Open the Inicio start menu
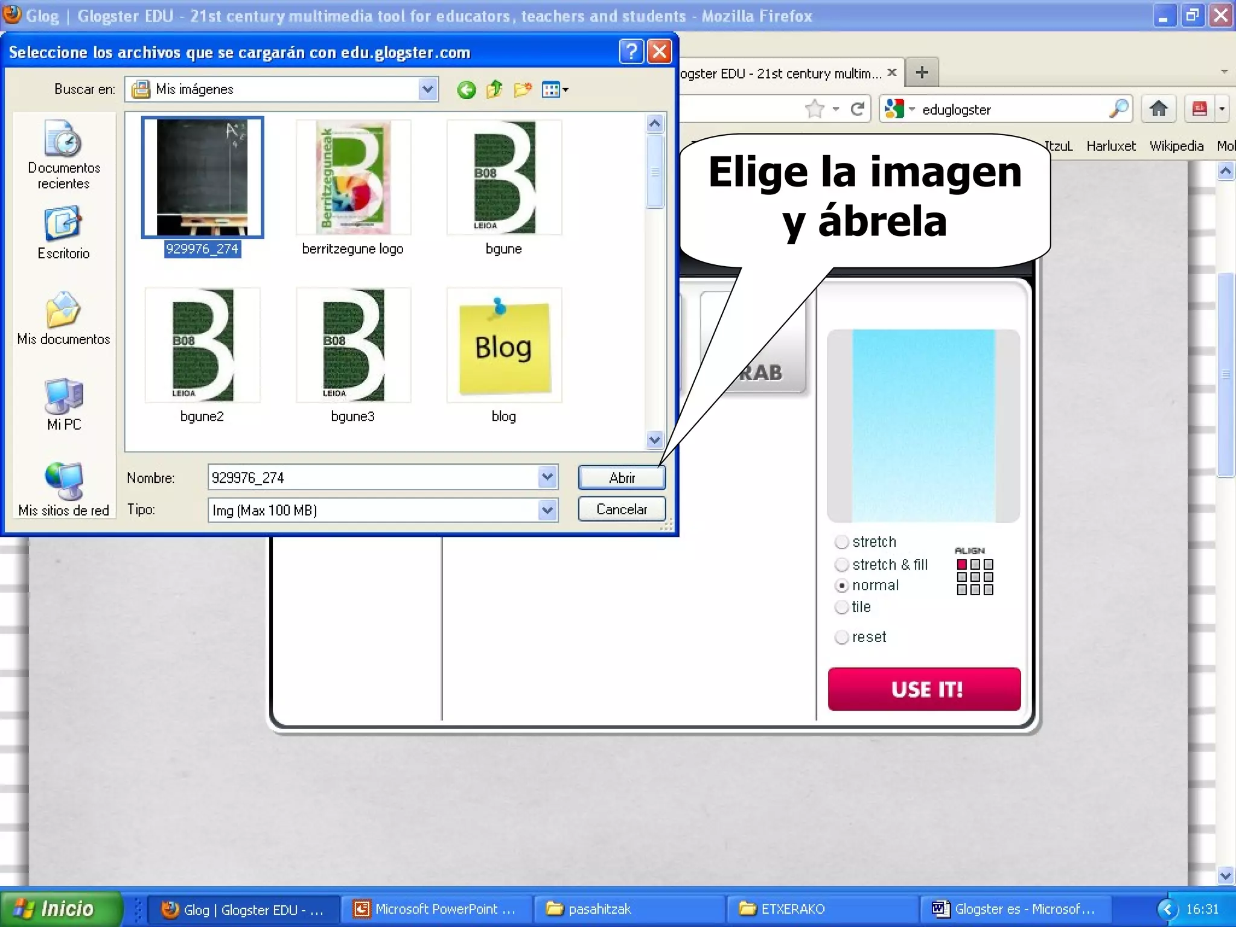The width and height of the screenshot is (1236, 927). [60, 908]
